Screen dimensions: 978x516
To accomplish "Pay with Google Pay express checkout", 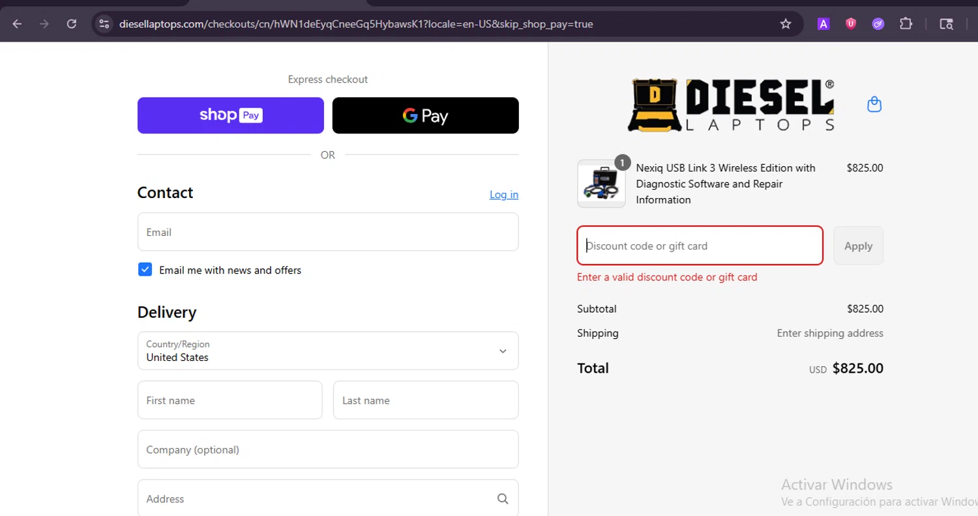I will pyautogui.click(x=426, y=115).
